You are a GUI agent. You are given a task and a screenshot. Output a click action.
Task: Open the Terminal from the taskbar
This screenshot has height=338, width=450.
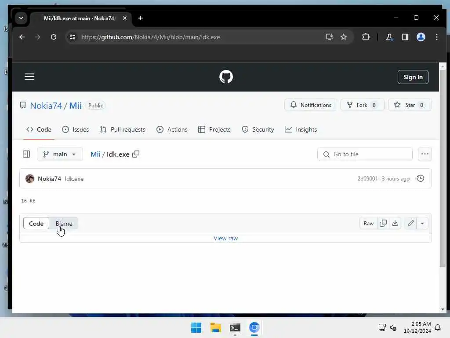235,327
